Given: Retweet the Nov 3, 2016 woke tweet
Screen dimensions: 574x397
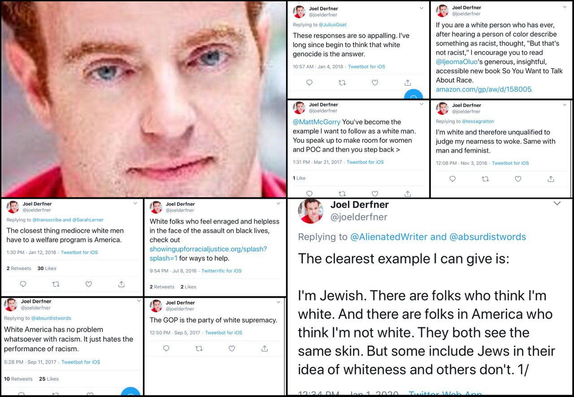Looking at the screenshot, I should click(x=485, y=179).
